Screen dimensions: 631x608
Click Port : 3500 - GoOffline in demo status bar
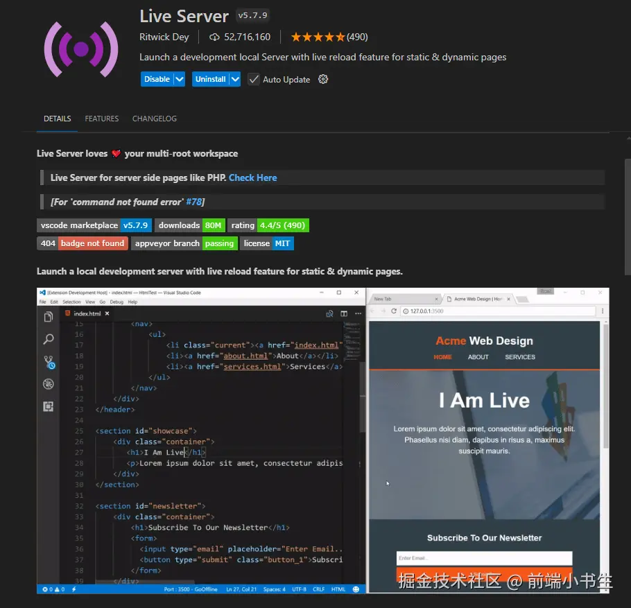pos(191,589)
